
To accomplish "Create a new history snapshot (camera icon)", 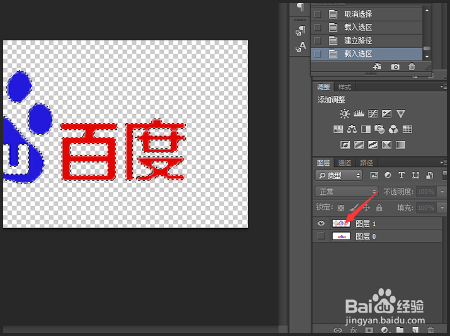I will pos(395,67).
